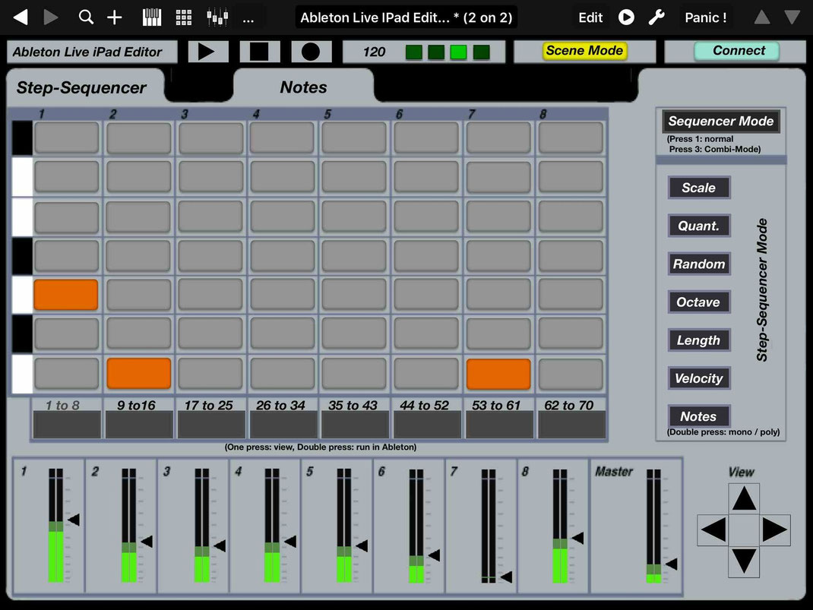Move view down with View down arrow
This screenshot has height=610, width=813.
click(x=744, y=561)
